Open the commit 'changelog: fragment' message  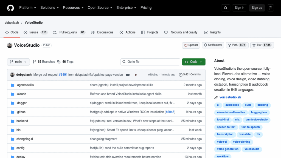[x=103, y=139]
